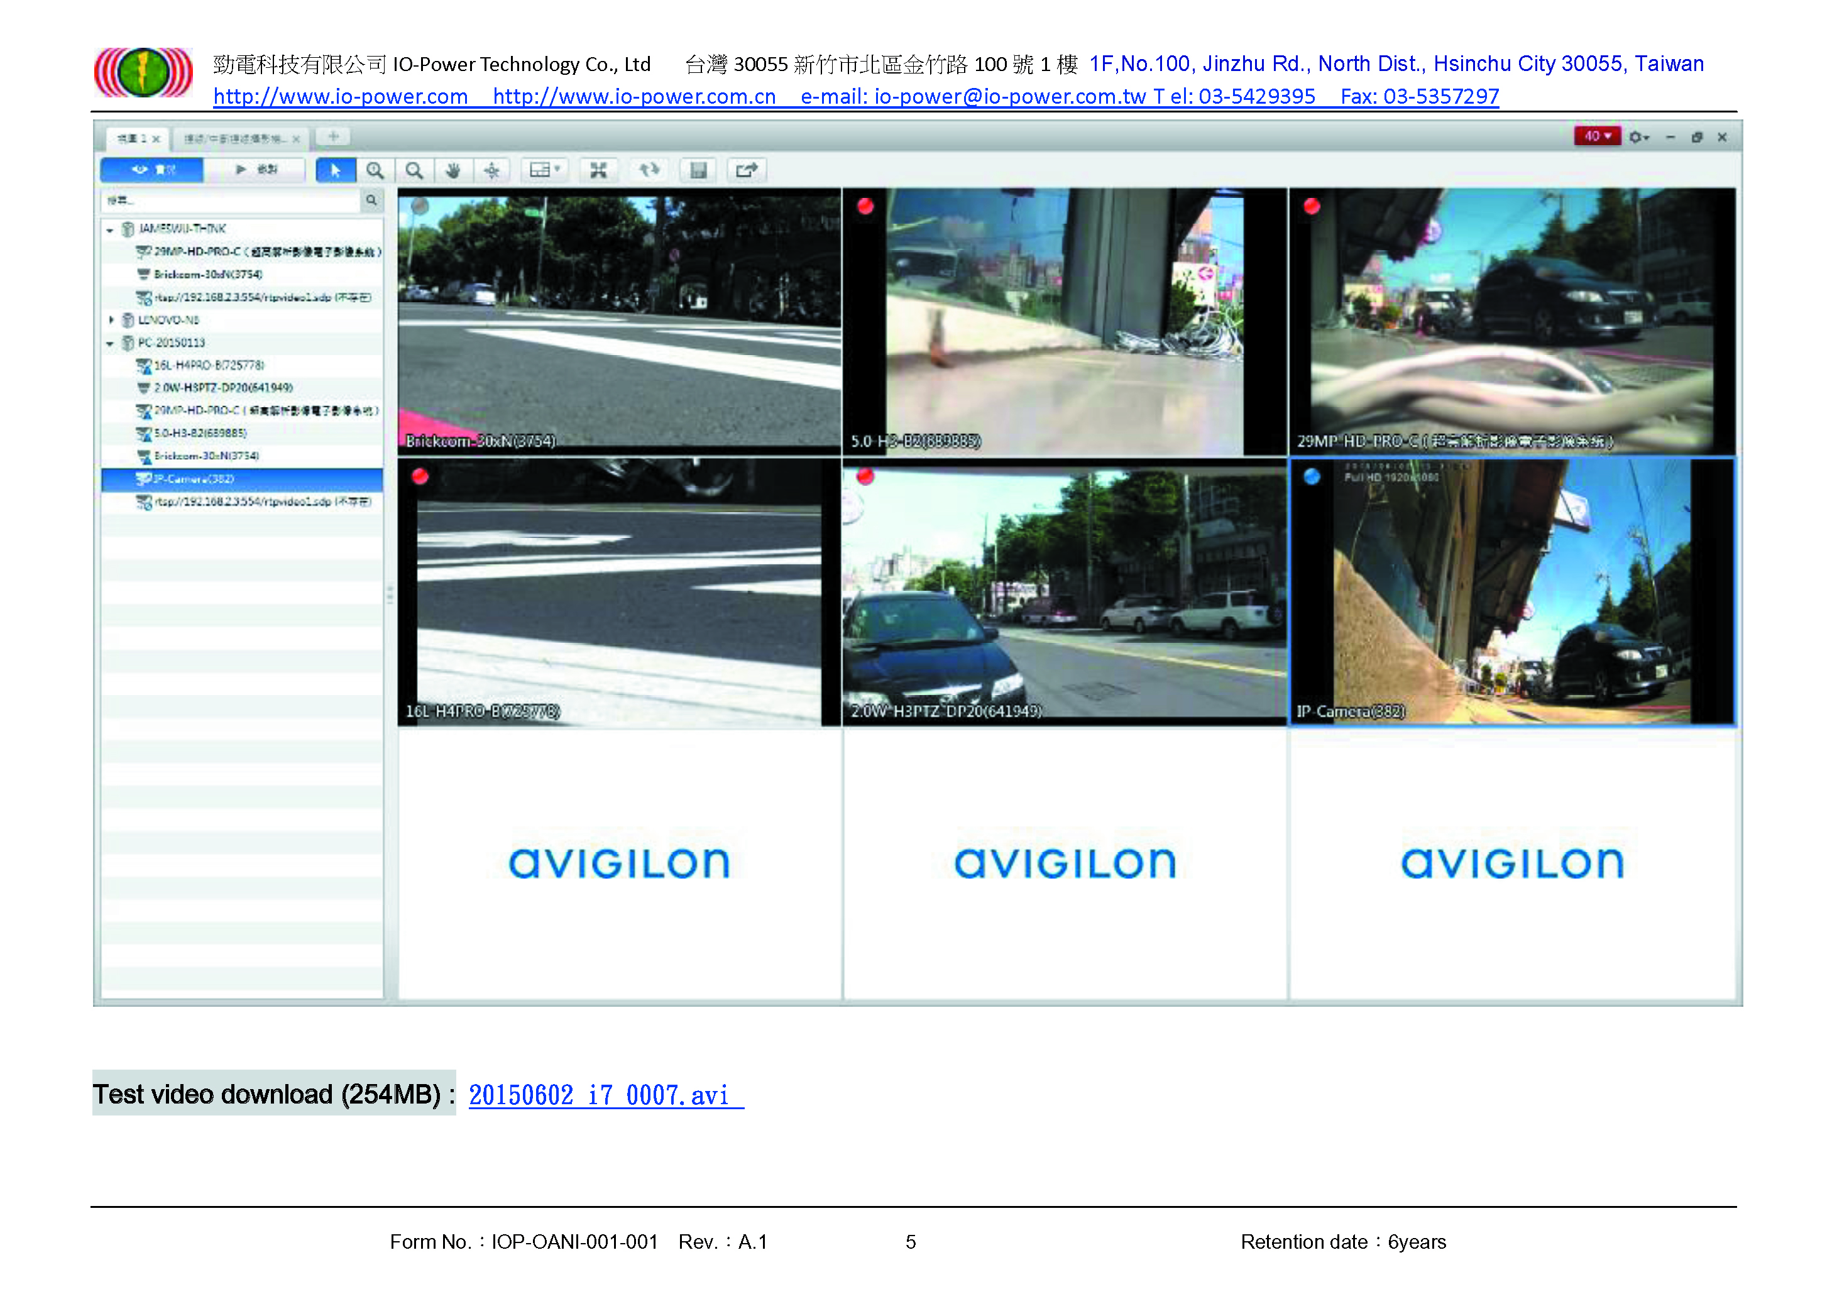This screenshot has height=1299, width=1837.
Task: Select the zoom in magnifier tool
Action: click(375, 170)
